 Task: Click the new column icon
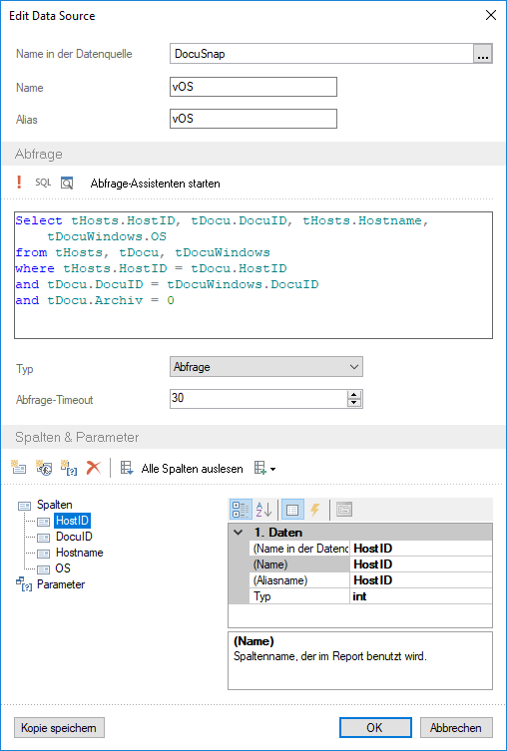coord(19,468)
